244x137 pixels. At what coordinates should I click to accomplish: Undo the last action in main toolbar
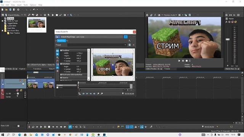(x=34, y=10)
